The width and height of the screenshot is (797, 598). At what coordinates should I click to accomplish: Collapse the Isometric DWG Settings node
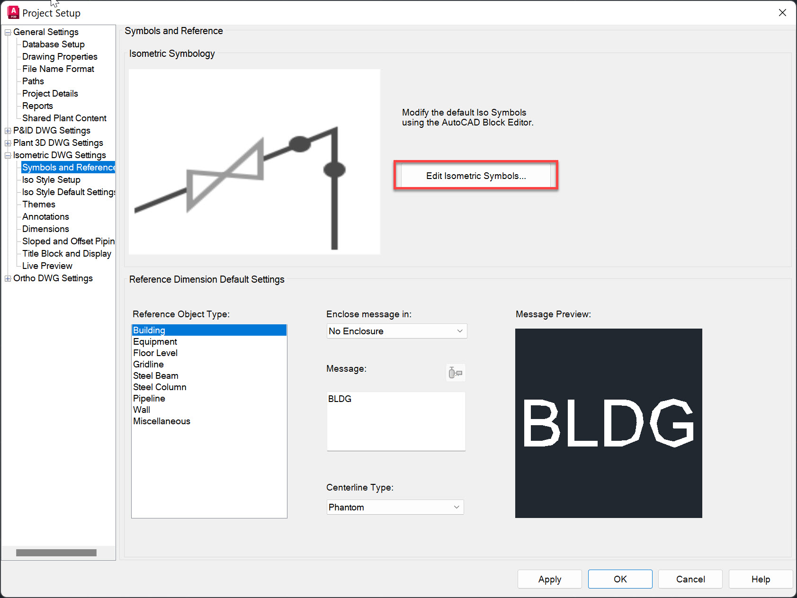[x=8, y=155]
